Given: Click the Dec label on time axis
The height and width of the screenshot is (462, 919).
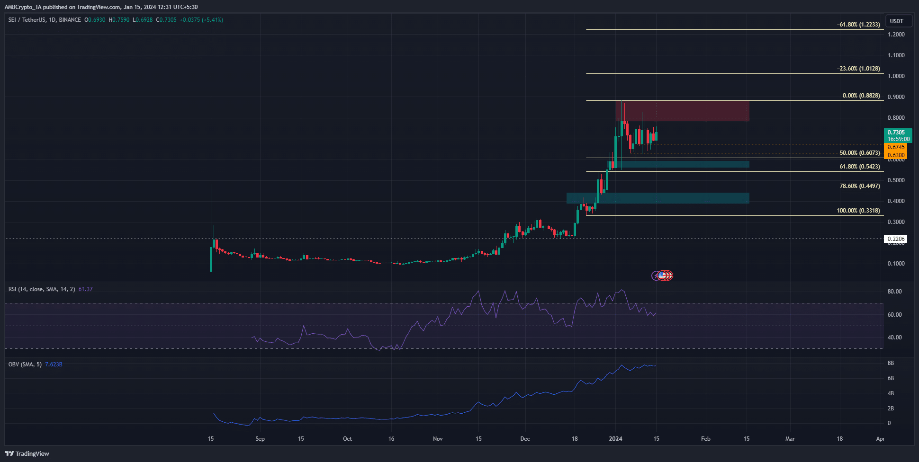Looking at the screenshot, I should 525,439.
